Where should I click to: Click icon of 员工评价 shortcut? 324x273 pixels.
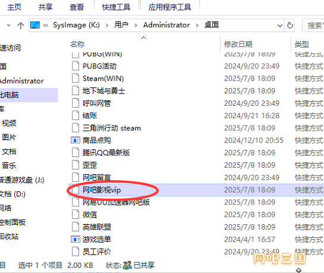76,252
